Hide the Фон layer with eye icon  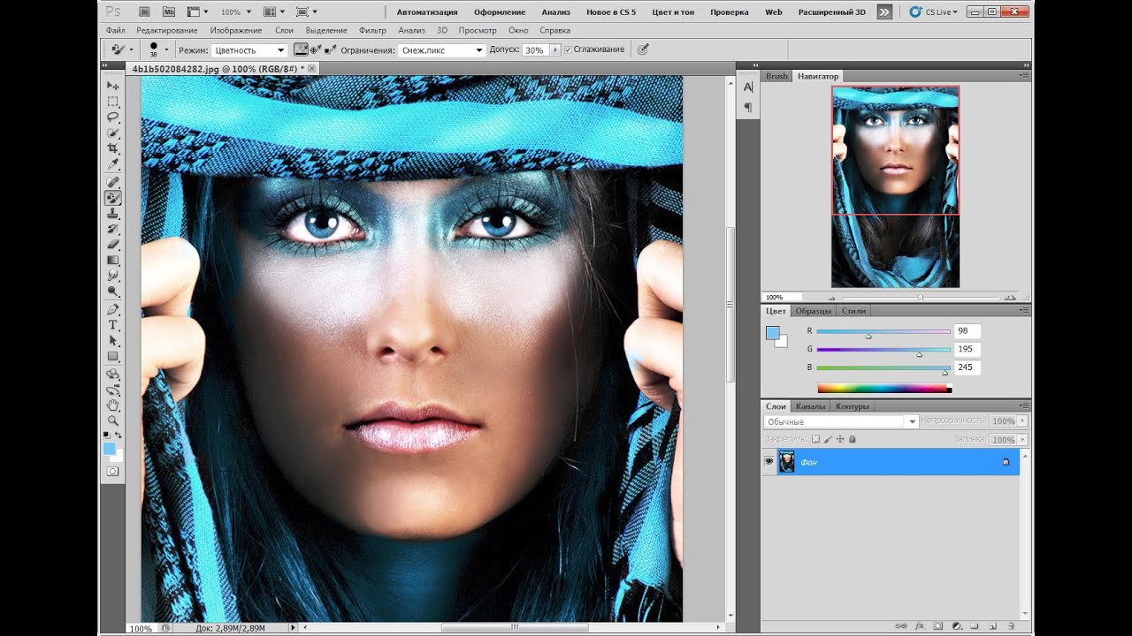point(769,461)
